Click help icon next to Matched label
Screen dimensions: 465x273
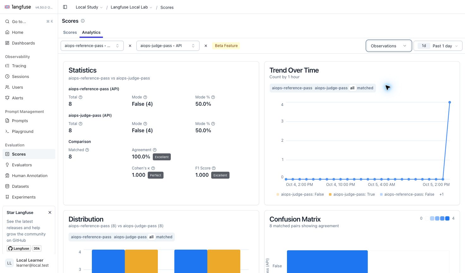tap(87, 150)
